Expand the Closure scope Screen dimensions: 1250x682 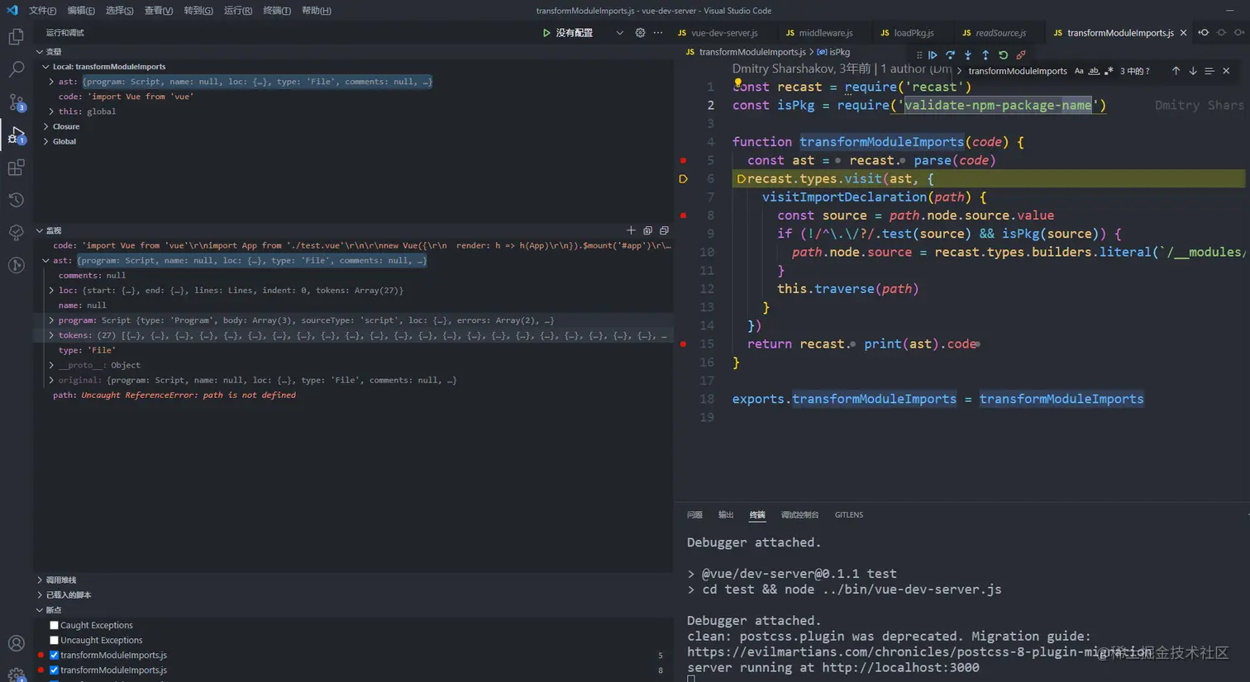tap(45, 126)
